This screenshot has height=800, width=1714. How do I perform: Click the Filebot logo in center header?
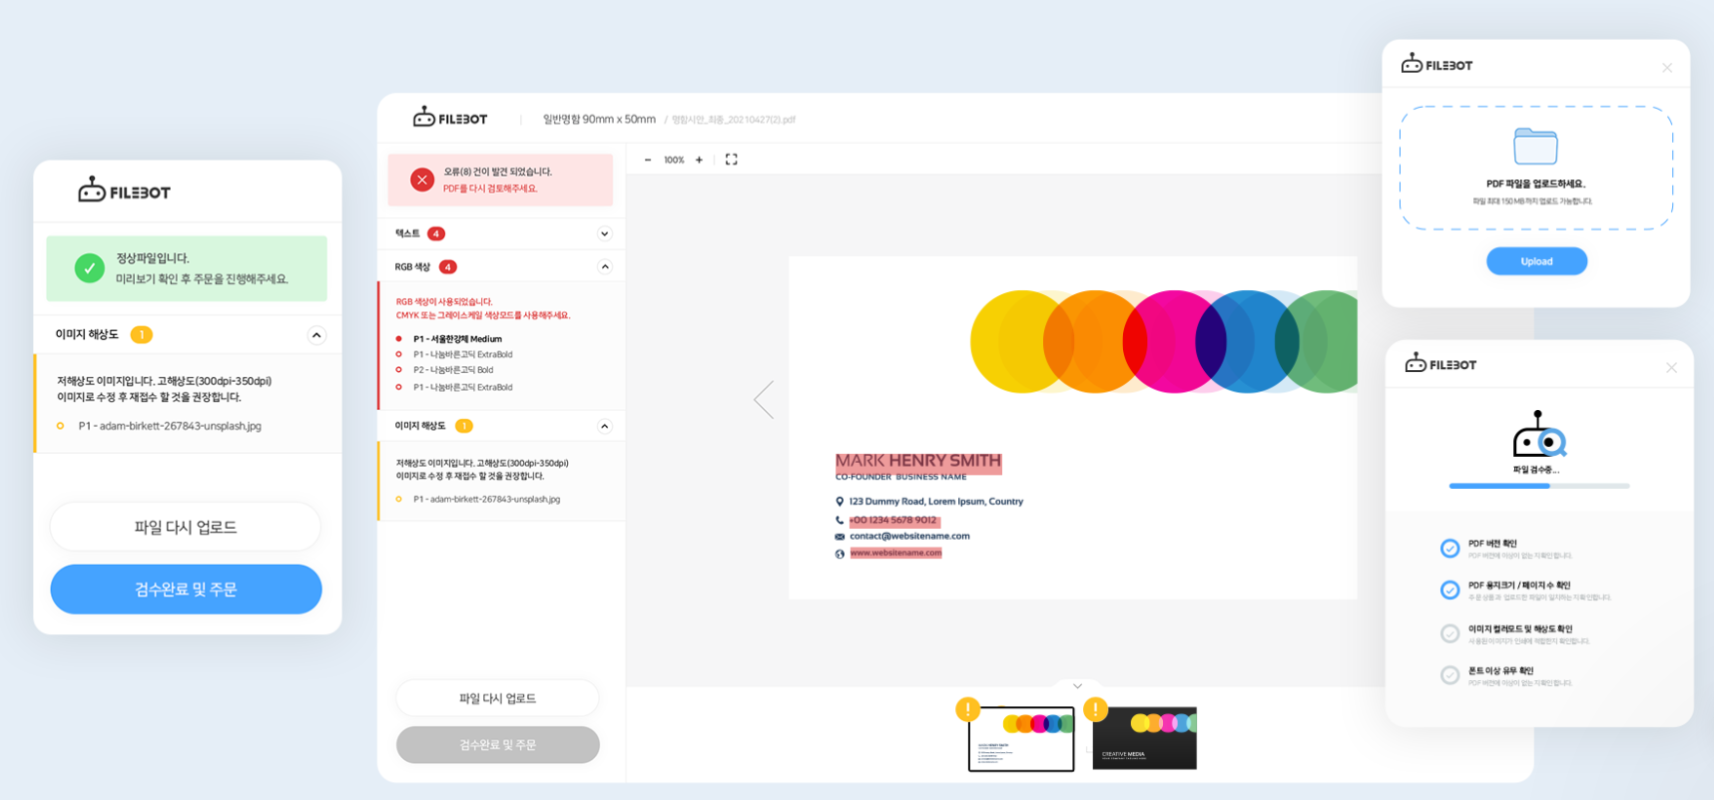point(450,119)
